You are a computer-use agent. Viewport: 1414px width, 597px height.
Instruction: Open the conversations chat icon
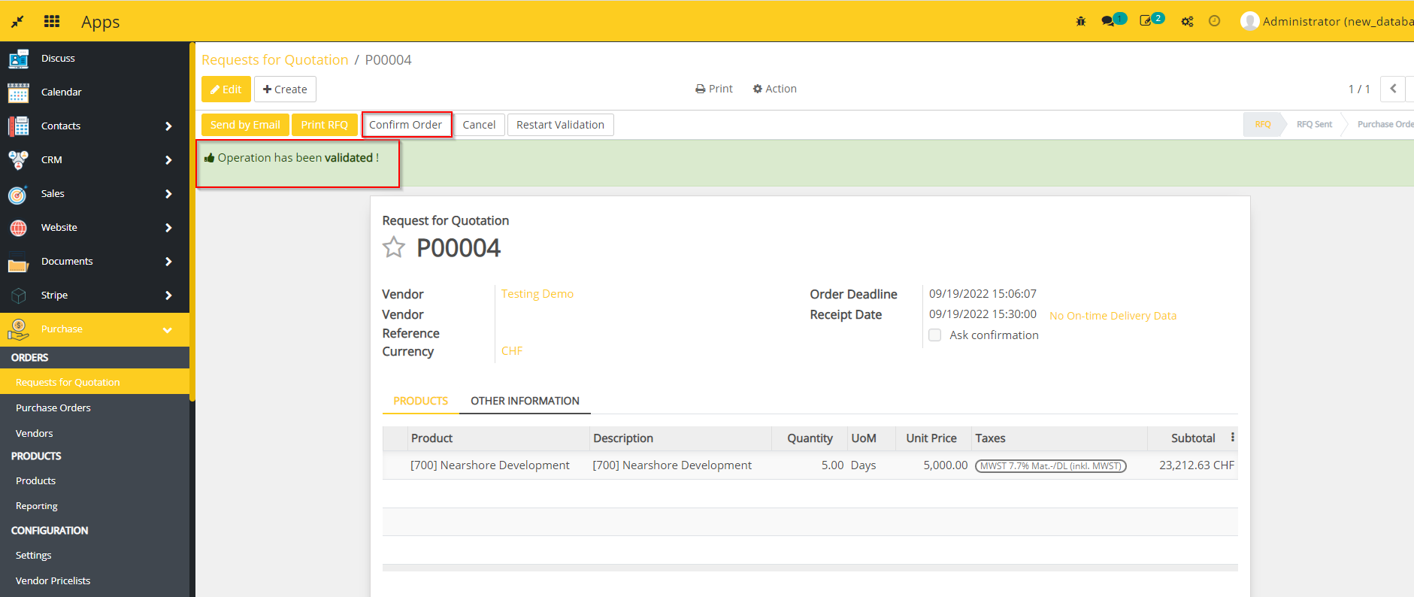click(x=1108, y=21)
